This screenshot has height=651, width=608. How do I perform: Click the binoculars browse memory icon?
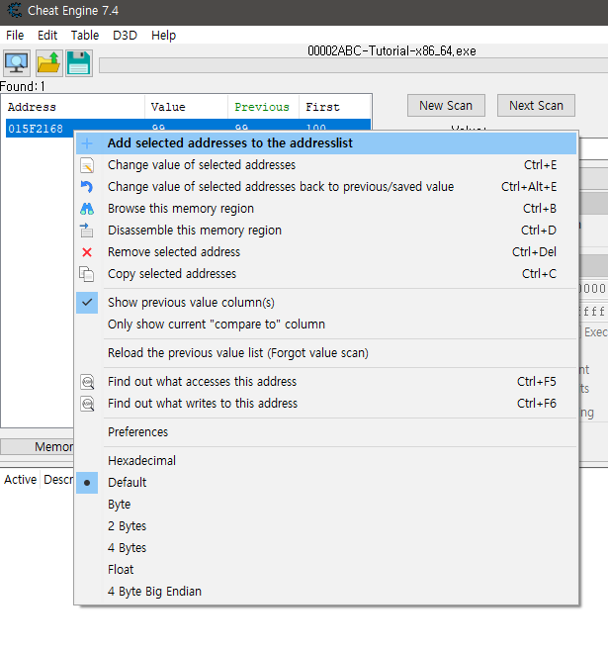tap(87, 209)
